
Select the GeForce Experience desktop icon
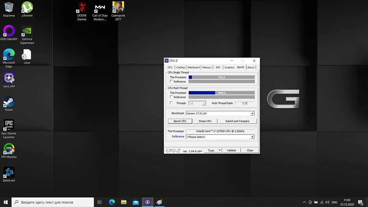[x=27, y=31]
